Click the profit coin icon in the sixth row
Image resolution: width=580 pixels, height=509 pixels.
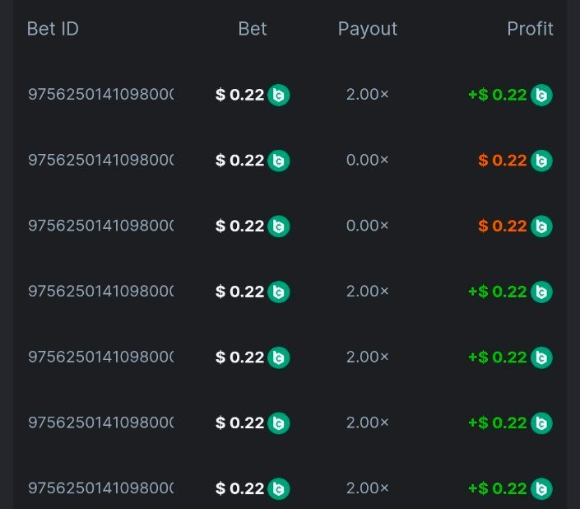point(541,423)
